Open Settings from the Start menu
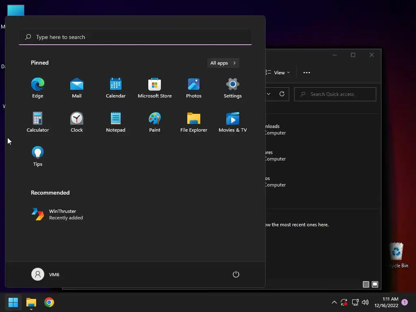Image resolution: width=416 pixels, height=312 pixels. tap(233, 88)
